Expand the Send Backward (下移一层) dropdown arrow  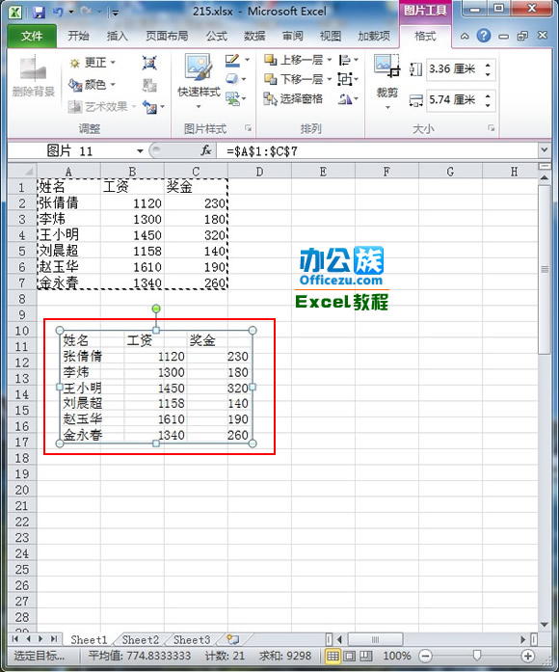(x=330, y=79)
